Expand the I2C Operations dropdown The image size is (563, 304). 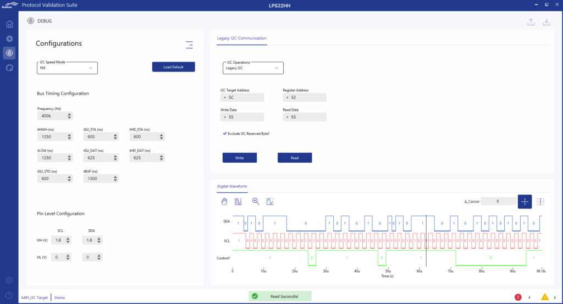pyautogui.click(x=253, y=68)
